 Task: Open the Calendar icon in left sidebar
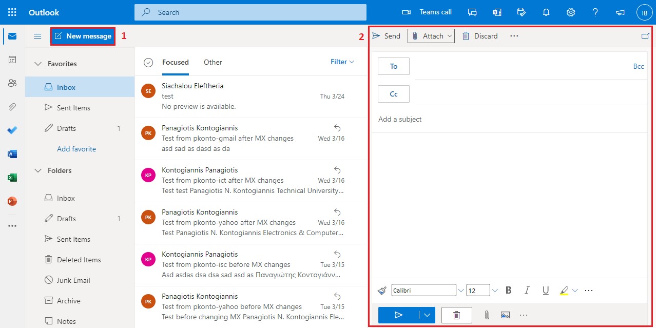pos(12,60)
